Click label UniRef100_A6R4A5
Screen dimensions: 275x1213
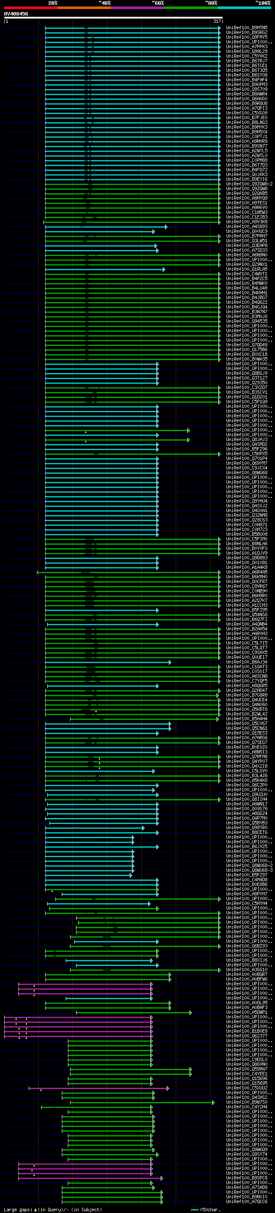(x=247, y=572)
